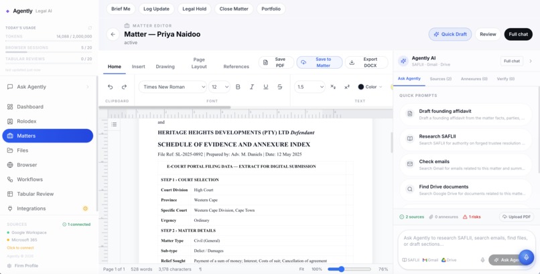Click the small grey microphone icon
The height and width of the screenshot is (274, 540).
tap(482, 260)
